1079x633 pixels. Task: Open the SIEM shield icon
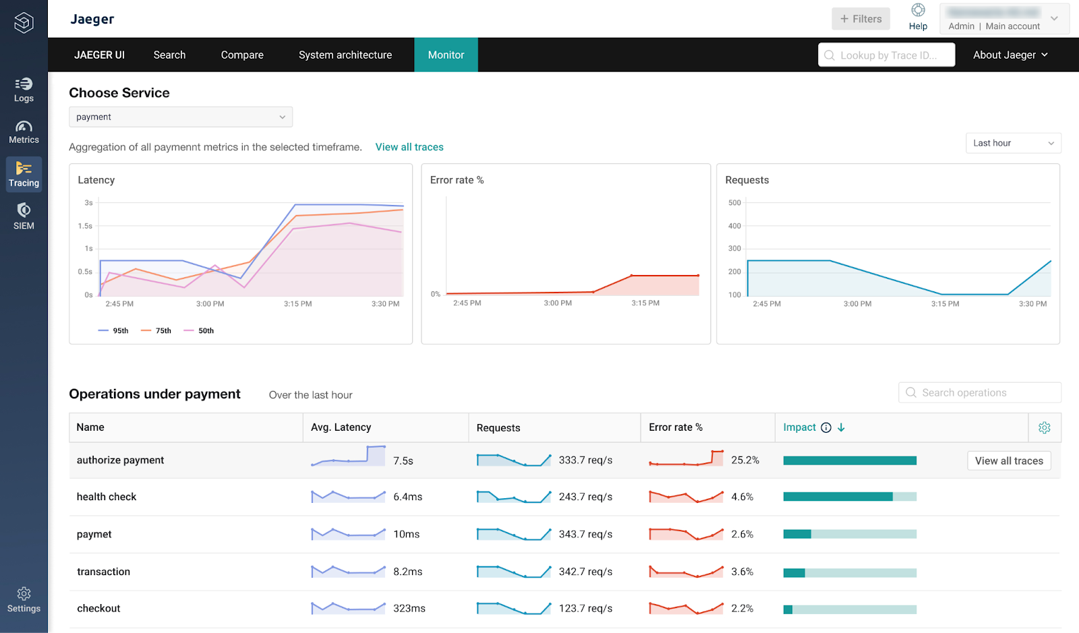pos(24,210)
